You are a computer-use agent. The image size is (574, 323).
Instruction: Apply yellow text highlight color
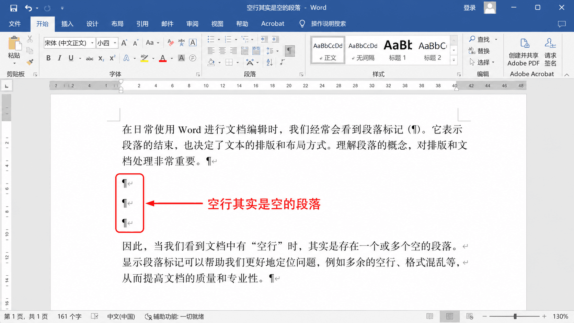click(x=145, y=58)
